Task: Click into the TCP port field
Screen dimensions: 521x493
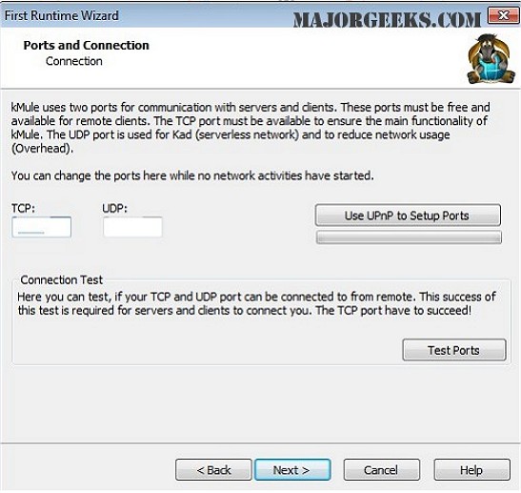Action: tap(42, 227)
